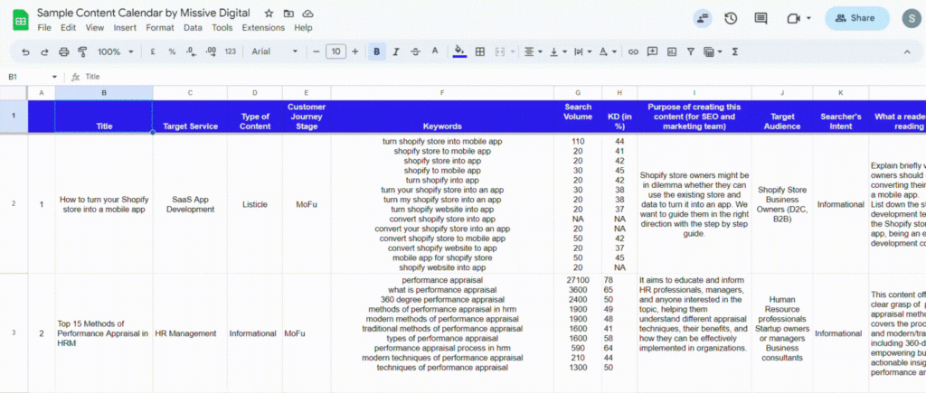Click the Functions sigma icon
The height and width of the screenshot is (393, 926).
[x=733, y=51]
